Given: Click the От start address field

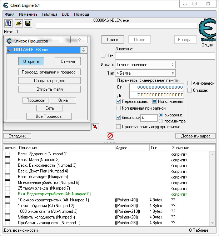Looking at the screenshot, I should tap(156, 87).
